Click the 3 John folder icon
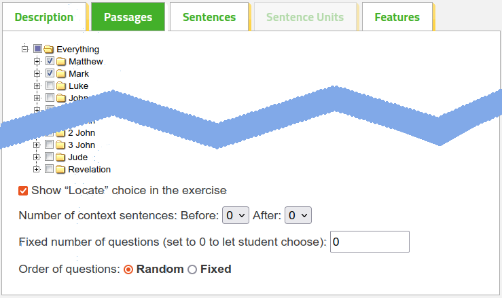Viewport: 502px width, 298px height. [x=60, y=145]
